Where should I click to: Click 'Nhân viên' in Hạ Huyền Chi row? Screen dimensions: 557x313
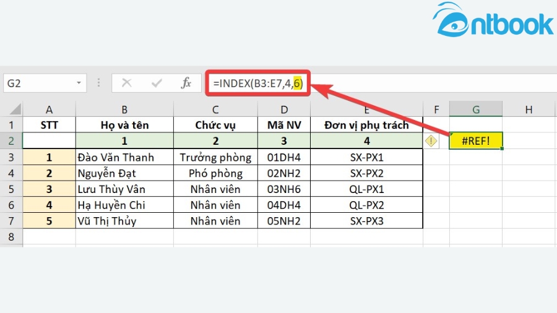click(215, 205)
